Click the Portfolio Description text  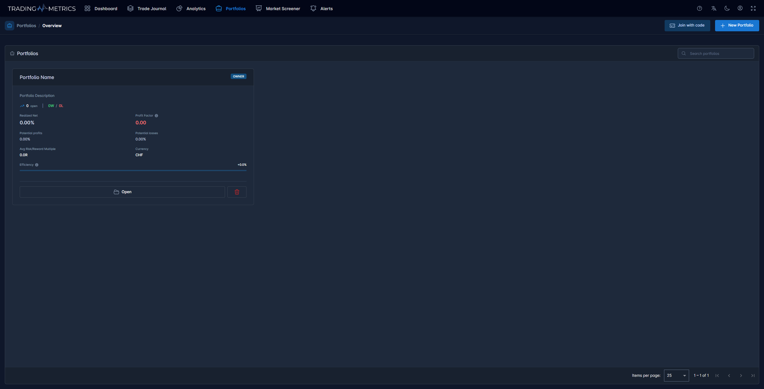point(37,96)
